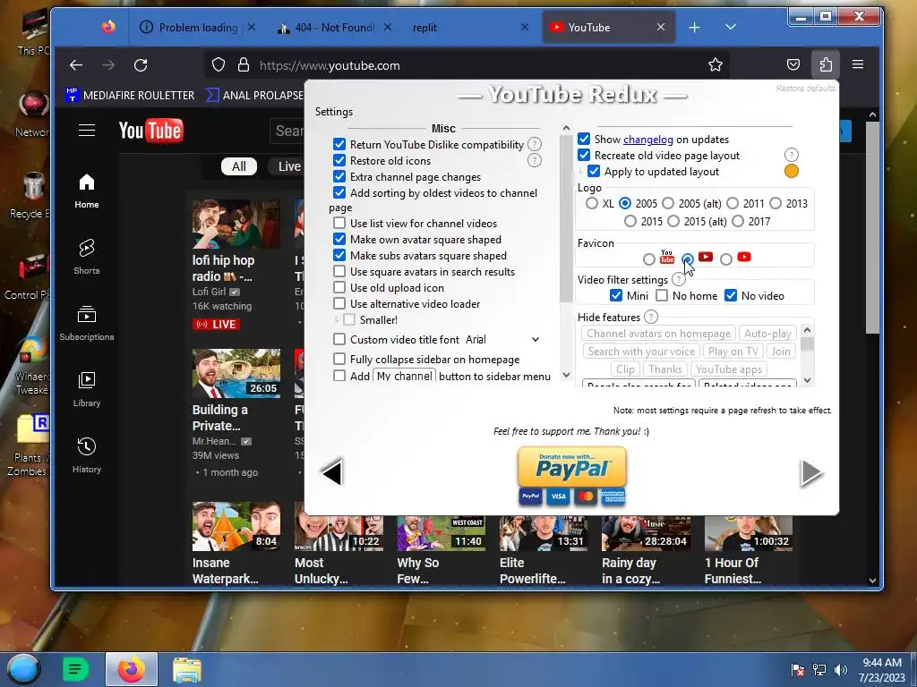Hide Channel avatars on homepage feature
This screenshot has width=917, height=687.
point(658,333)
